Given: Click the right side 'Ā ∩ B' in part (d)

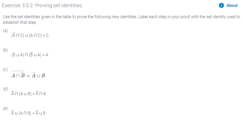Looking at the screenshot, I should 41,94.
